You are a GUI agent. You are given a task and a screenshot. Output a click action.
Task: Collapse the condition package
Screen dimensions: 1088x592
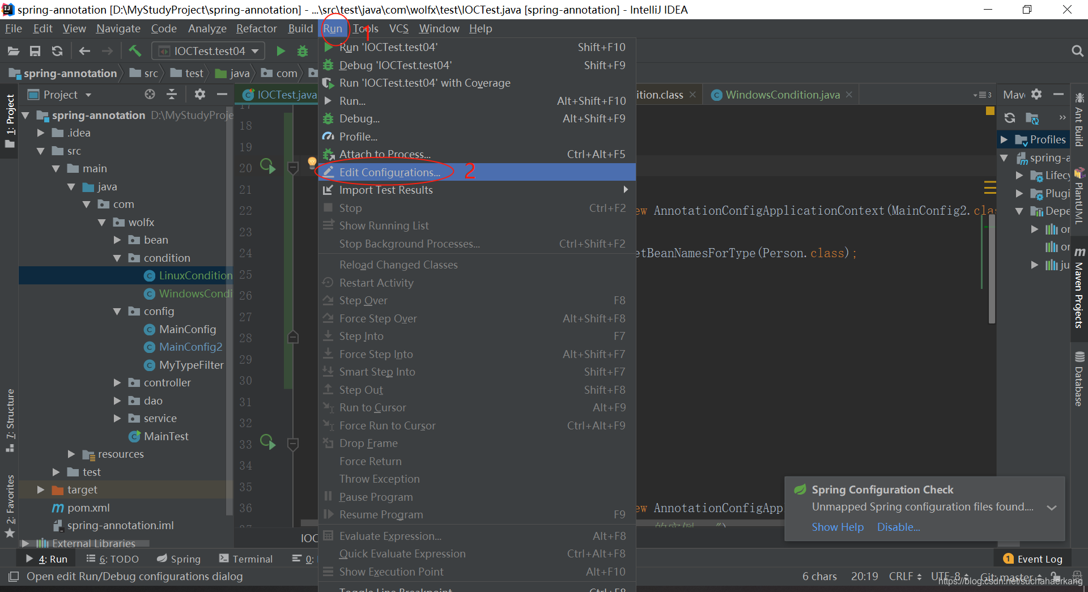(x=117, y=258)
